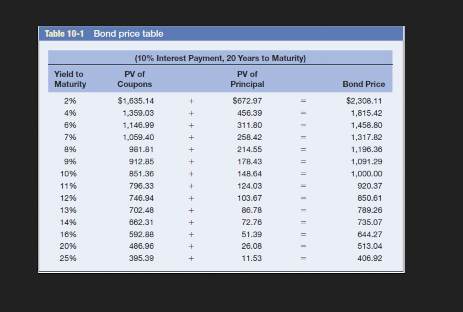Click the PV of Principal column header

click(247, 79)
